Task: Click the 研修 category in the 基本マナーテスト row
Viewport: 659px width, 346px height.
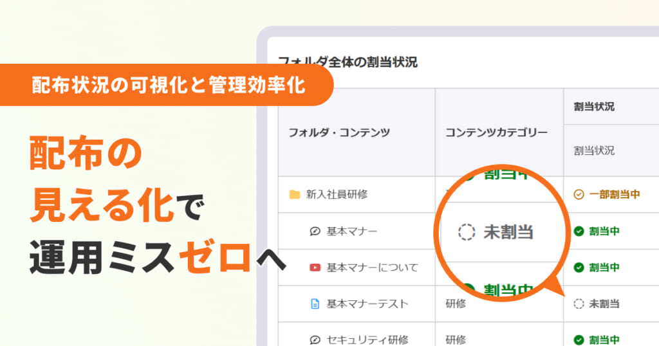Action: pyautogui.click(x=456, y=304)
